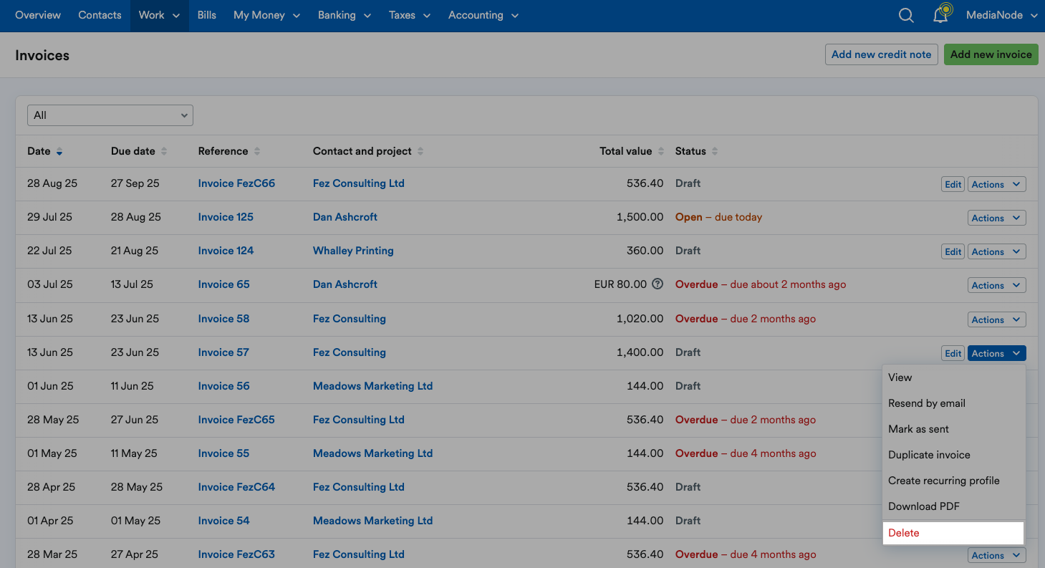Open Invoice 58 link

click(x=223, y=319)
